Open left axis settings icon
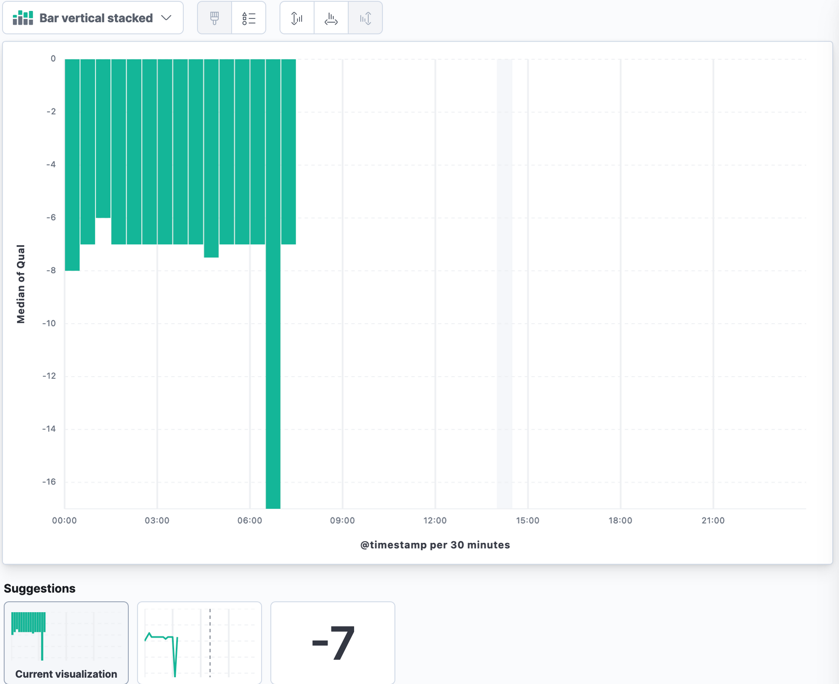This screenshot has height=684, width=839. [x=297, y=18]
